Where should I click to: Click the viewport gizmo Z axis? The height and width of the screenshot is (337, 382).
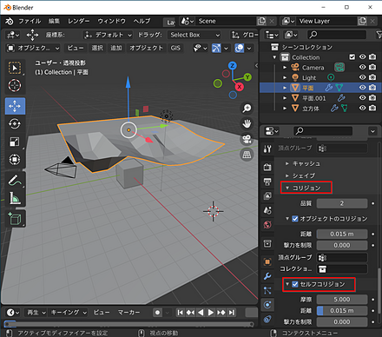[232, 66]
